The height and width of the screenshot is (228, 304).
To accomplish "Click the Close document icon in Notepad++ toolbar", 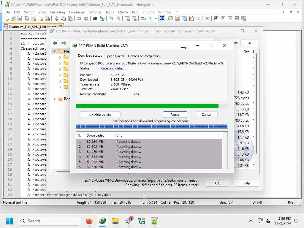I will (x=34, y=19).
